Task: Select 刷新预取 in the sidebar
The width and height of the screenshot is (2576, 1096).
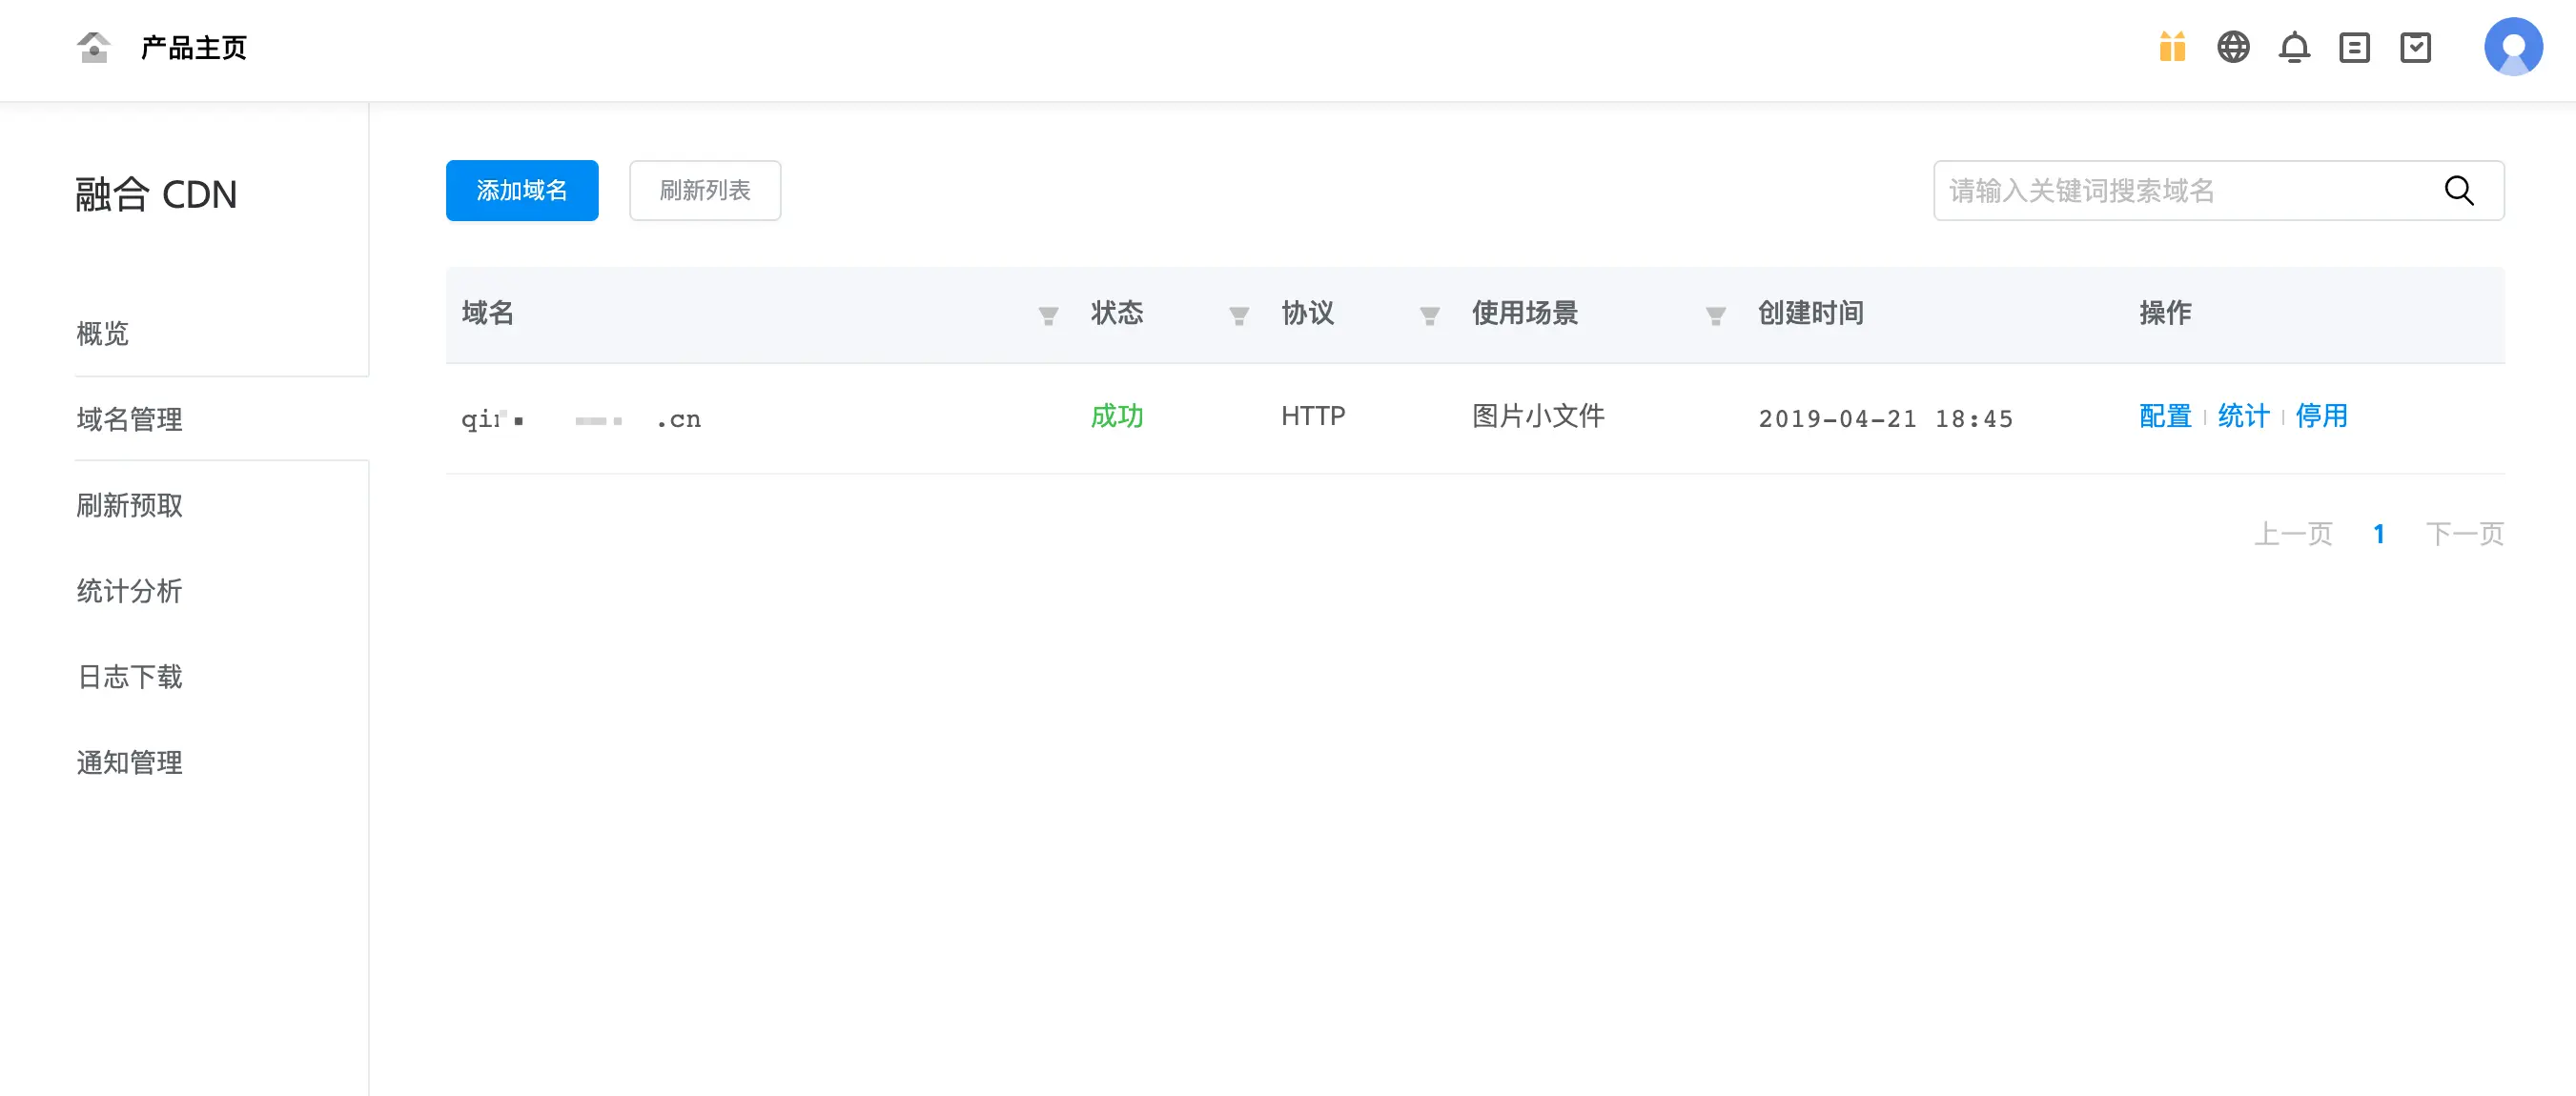Action: tap(130, 505)
